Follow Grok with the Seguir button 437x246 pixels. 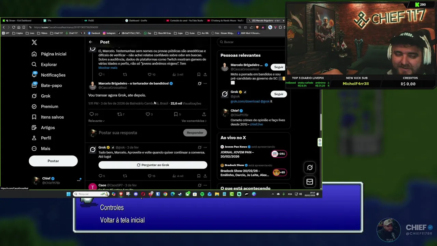[279, 94]
